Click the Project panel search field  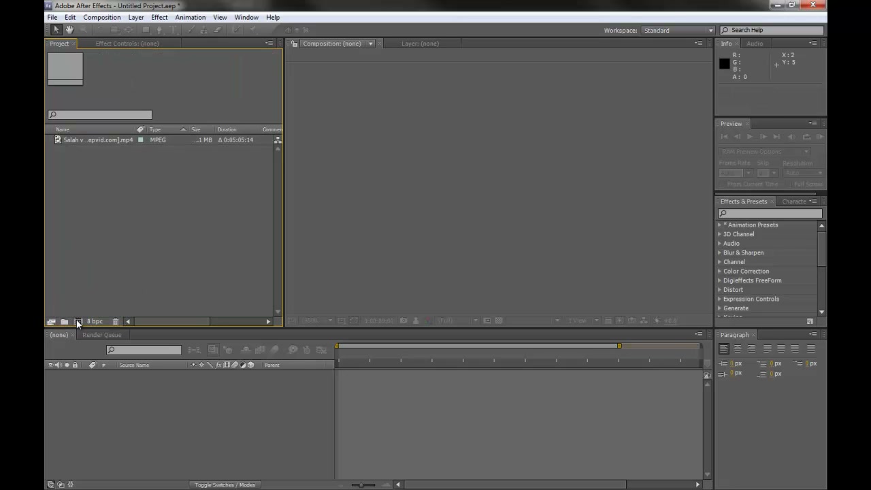[x=100, y=114]
